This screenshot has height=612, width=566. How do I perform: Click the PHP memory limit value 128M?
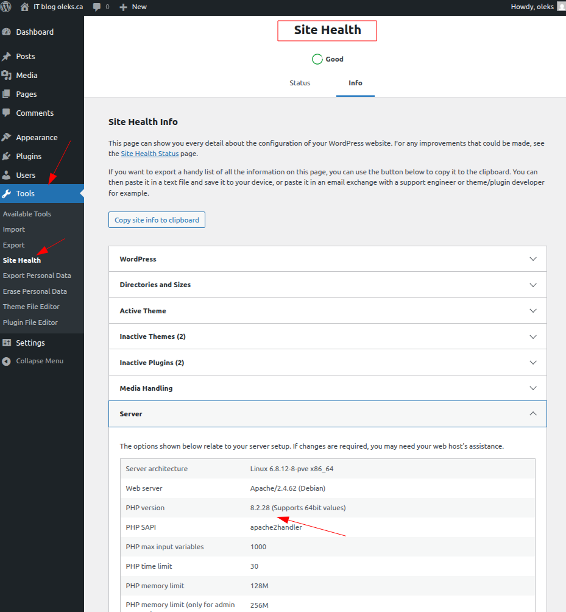259,586
